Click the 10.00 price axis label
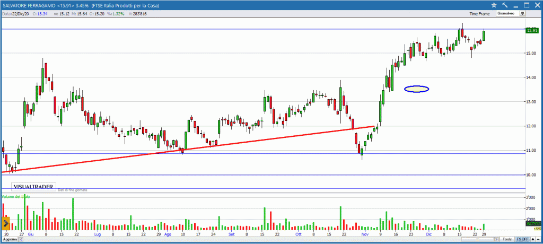The image size is (543, 244). 531,175
